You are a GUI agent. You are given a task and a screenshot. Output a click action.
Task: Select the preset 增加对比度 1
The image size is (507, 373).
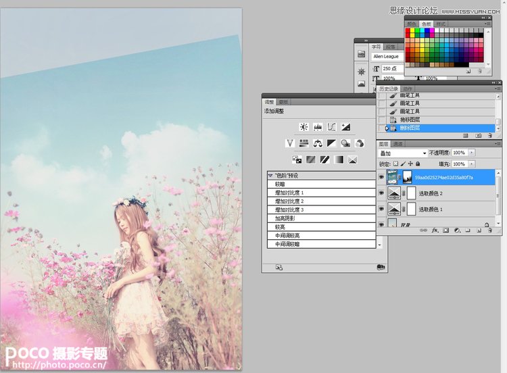322,193
